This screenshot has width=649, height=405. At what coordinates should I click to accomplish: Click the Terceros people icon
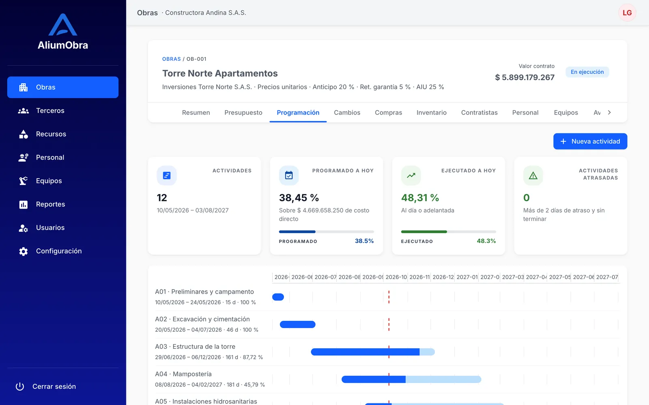pos(24,111)
